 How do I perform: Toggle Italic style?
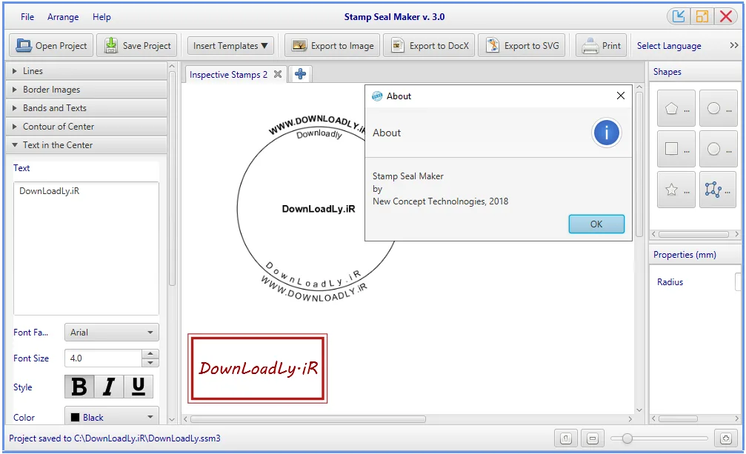tap(109, 387)
